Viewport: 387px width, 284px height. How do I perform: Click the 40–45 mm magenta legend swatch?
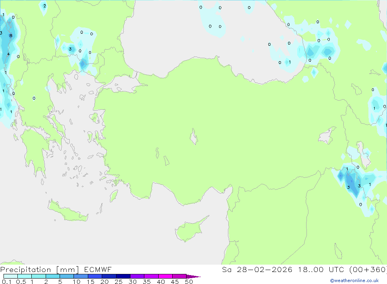point(165,276)
